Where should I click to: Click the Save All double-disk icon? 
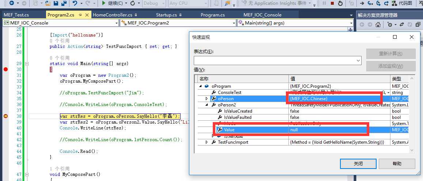64,3
